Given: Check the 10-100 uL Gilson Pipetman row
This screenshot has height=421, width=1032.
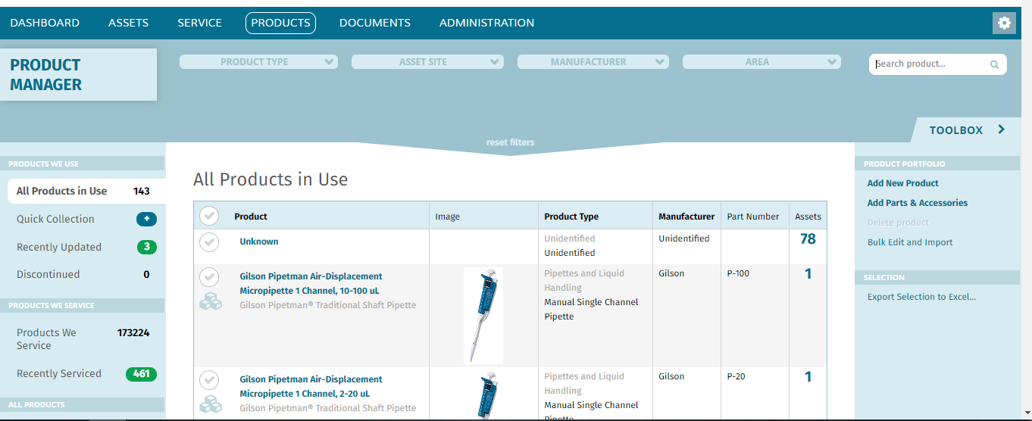Looking at the screenshot, I should 209,277.
